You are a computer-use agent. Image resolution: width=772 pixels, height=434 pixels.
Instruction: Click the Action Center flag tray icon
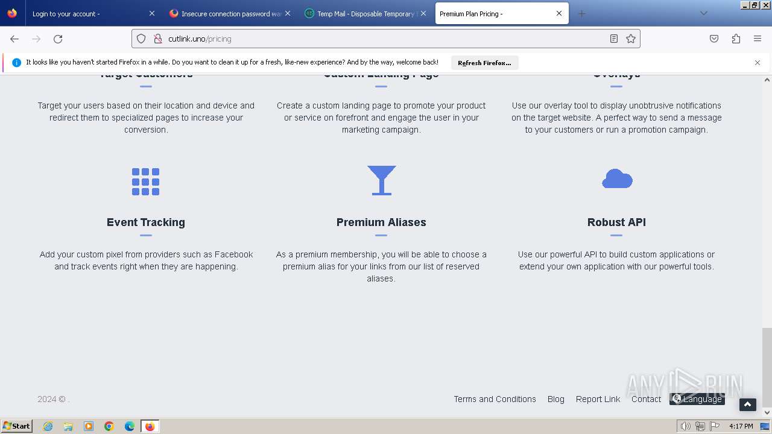715,426
